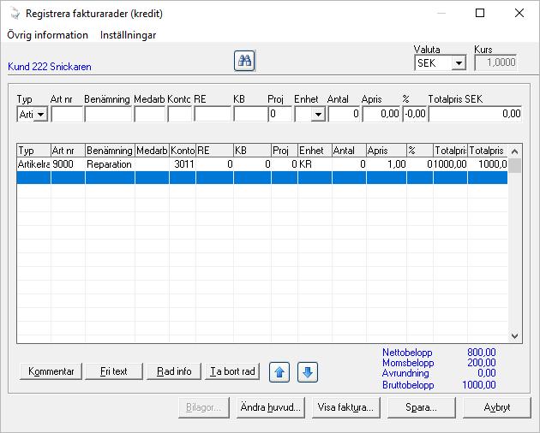Screen dimensions: 540x433
Task: Maximize the window
Action: 480,13
